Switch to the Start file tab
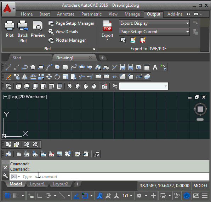The width and height of the screenshot is (211, 202). tap(17, 58)
